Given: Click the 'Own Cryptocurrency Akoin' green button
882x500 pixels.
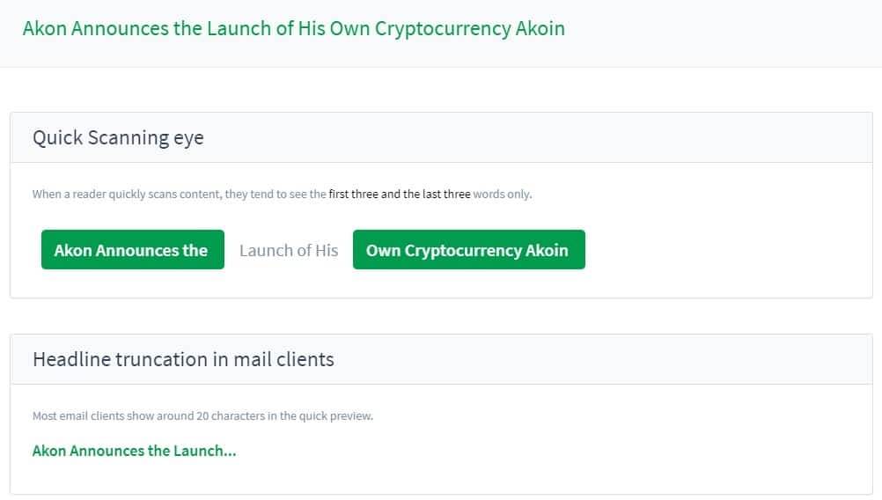Looking at the screenshot, I should click(468, 250).
